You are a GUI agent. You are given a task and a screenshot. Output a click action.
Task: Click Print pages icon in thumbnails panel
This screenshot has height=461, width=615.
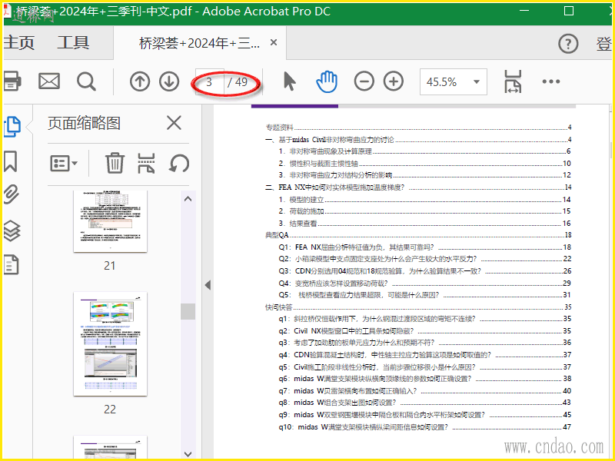(x=146, y=163)
